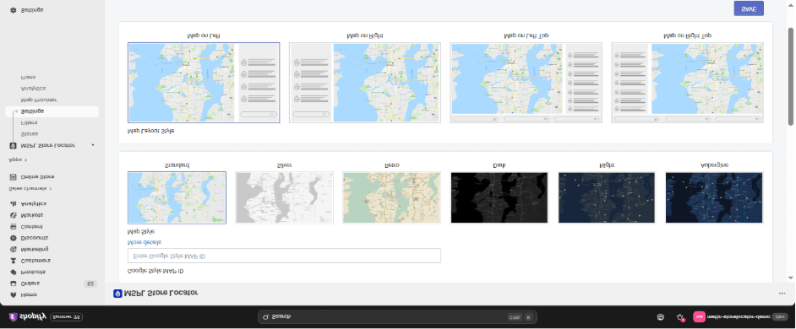Select the Map on Right layout
This screenshot has height=329, width=796.
(x=365, y=83)
